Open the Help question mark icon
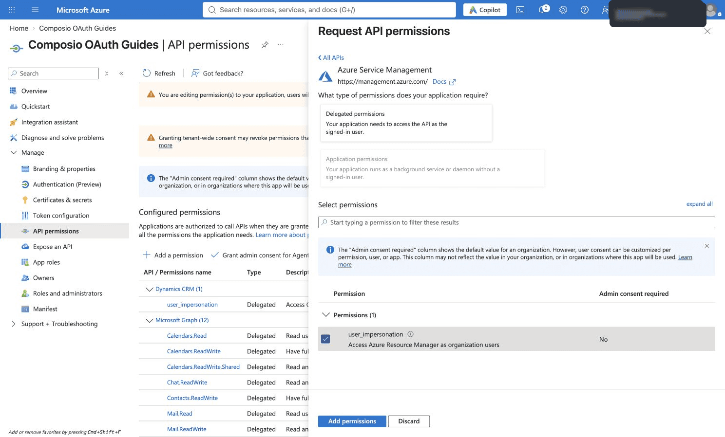 585,10
